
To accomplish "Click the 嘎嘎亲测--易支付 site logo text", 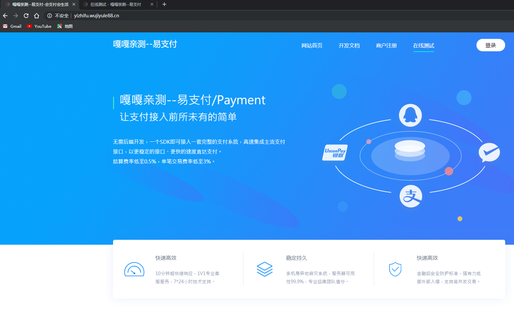I will coord(145,44).
